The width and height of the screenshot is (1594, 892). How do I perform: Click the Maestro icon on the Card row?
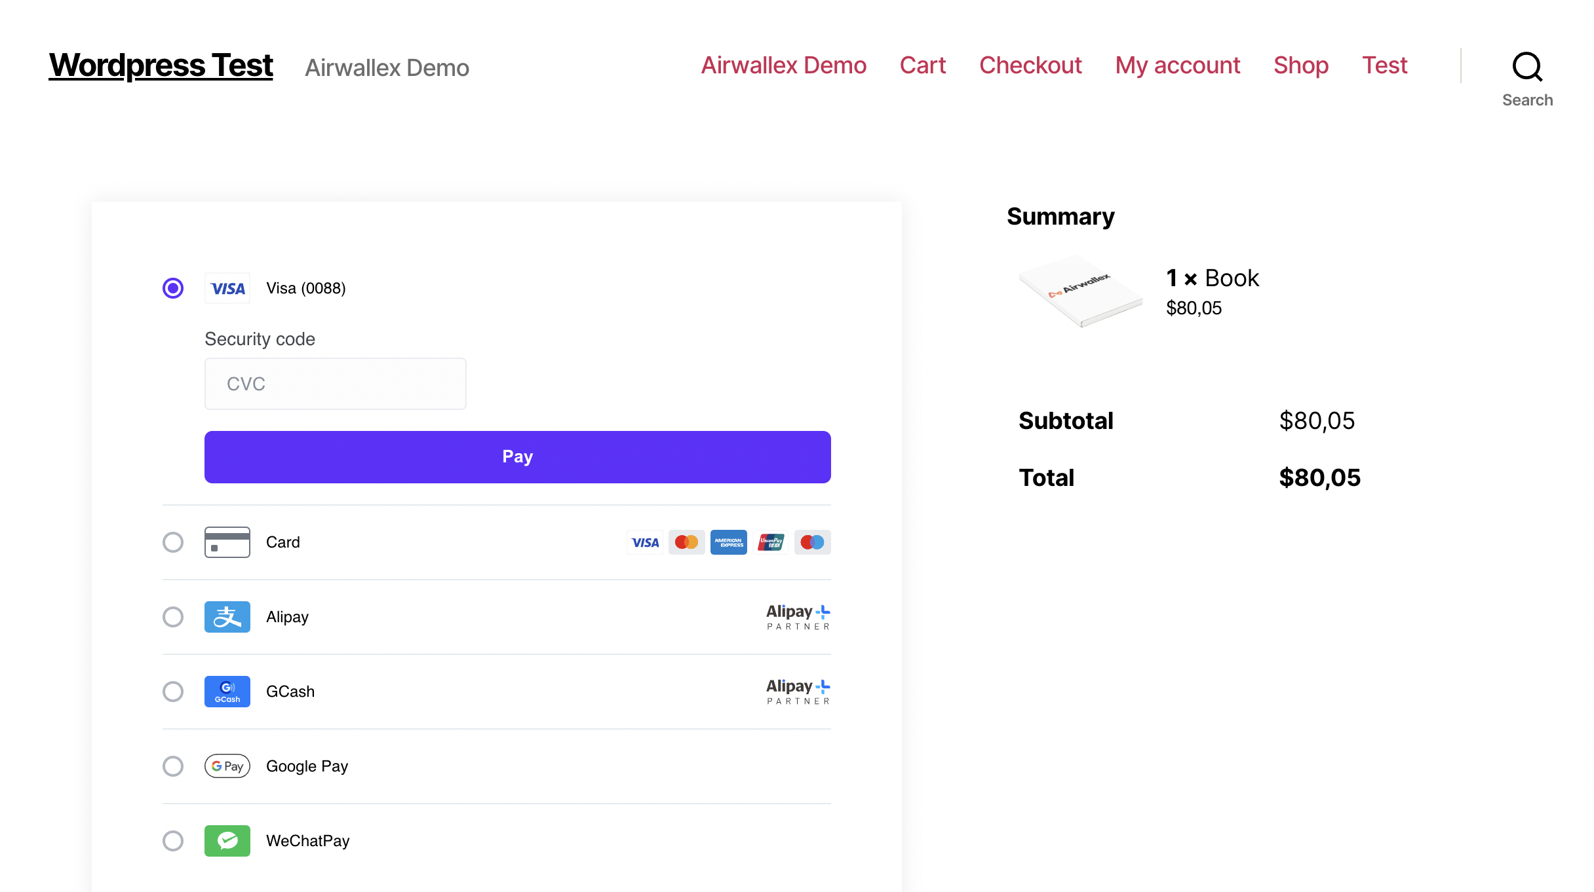tap(812, 542)
